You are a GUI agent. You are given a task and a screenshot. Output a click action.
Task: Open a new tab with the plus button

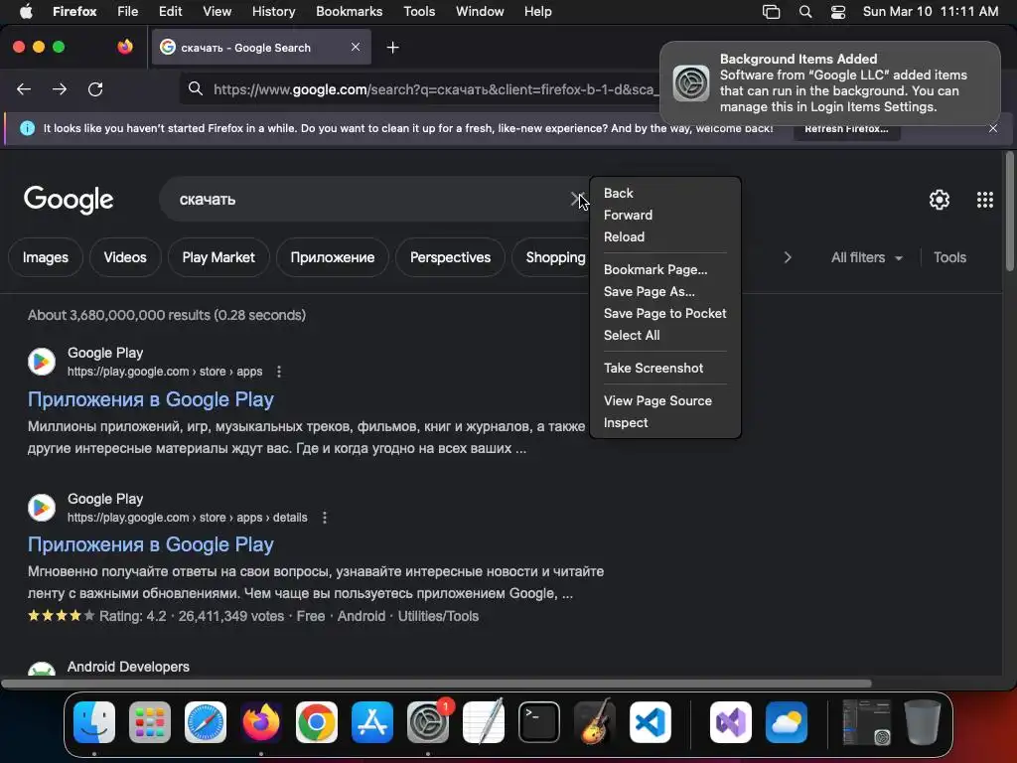click(392, 48)
